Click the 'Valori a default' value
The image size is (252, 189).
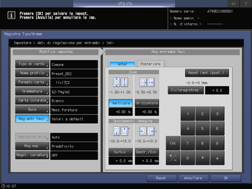[74, 119]
